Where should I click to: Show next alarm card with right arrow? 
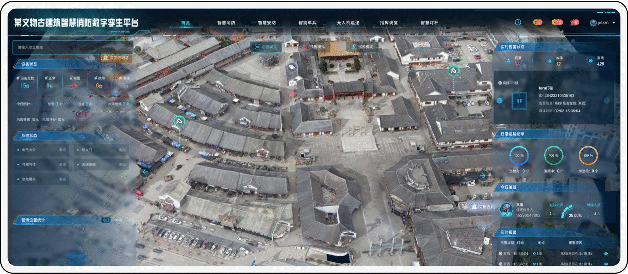coord(607,100)
